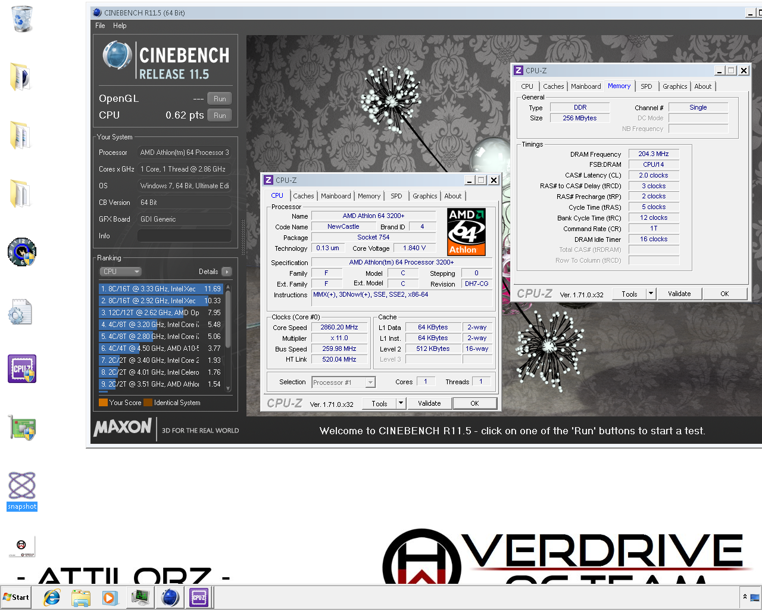Open the small image file below the snapshot icon

tap(22, 546)
